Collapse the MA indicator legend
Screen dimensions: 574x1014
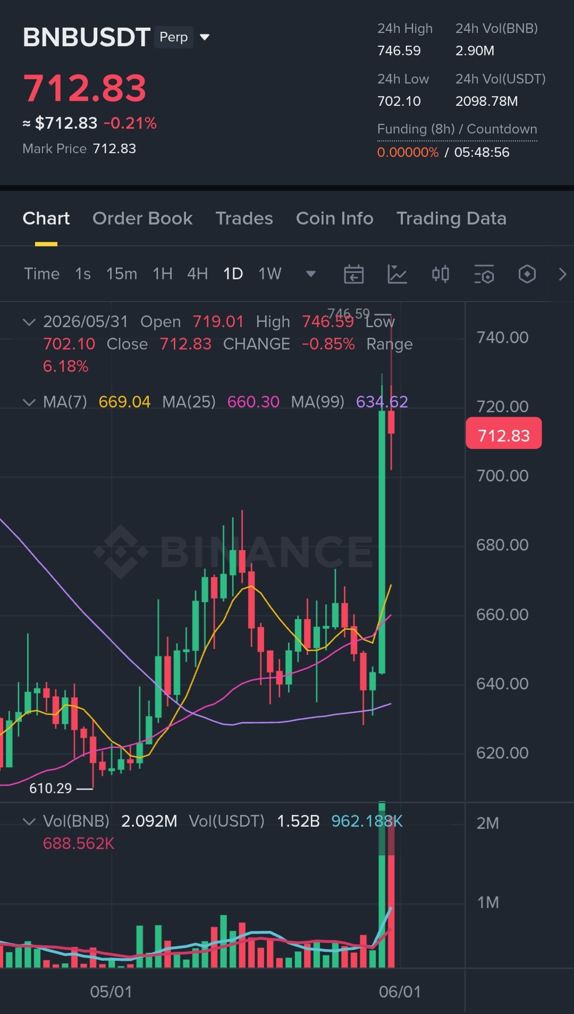29,402
